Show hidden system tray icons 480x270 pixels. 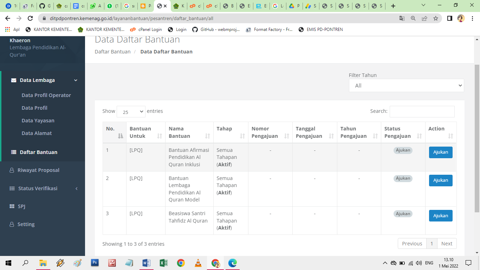[x=385, y=263]
